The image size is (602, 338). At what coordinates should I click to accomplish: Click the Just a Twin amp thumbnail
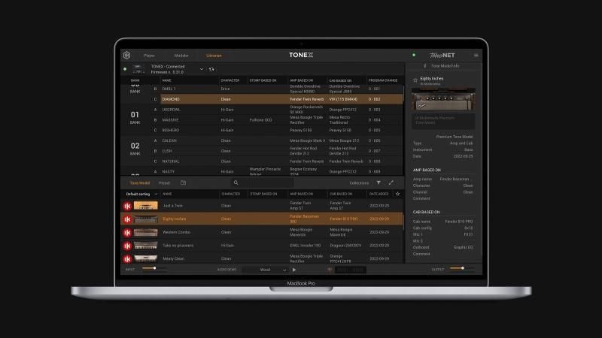click(x=145, y=206)
